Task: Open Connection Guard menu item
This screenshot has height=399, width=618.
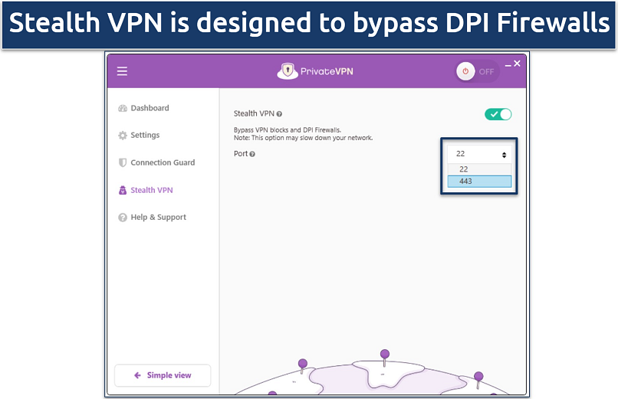Action: (x=163, y=163)
